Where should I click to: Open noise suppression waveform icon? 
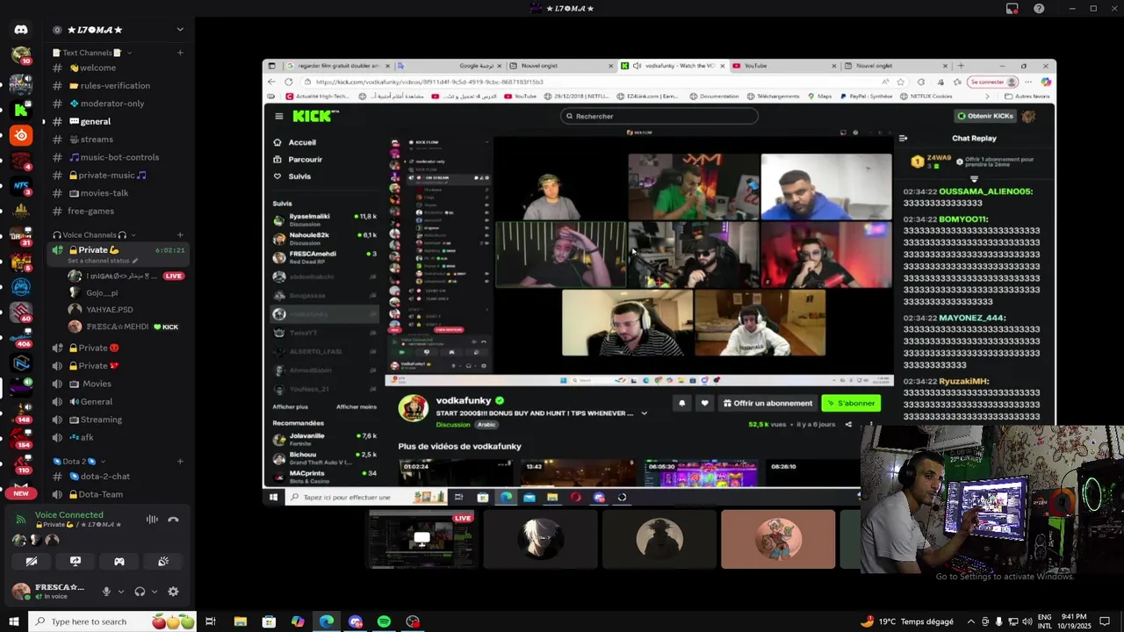[x=152, y=520]
